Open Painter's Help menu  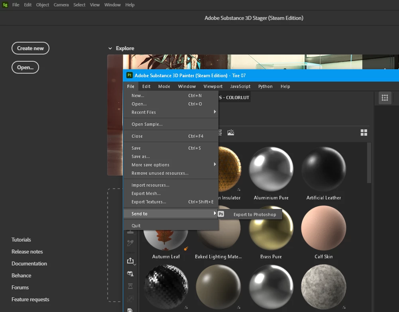click(x=285, y=86)
